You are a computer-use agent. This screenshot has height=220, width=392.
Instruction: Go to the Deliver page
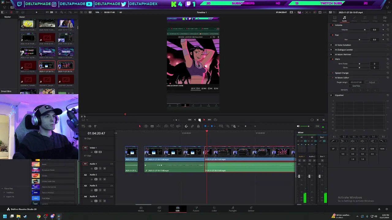point(251,209)
